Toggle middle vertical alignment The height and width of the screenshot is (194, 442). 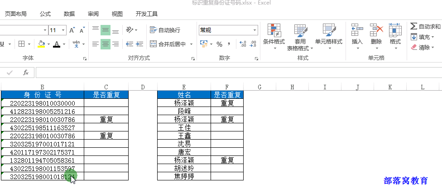106,30
